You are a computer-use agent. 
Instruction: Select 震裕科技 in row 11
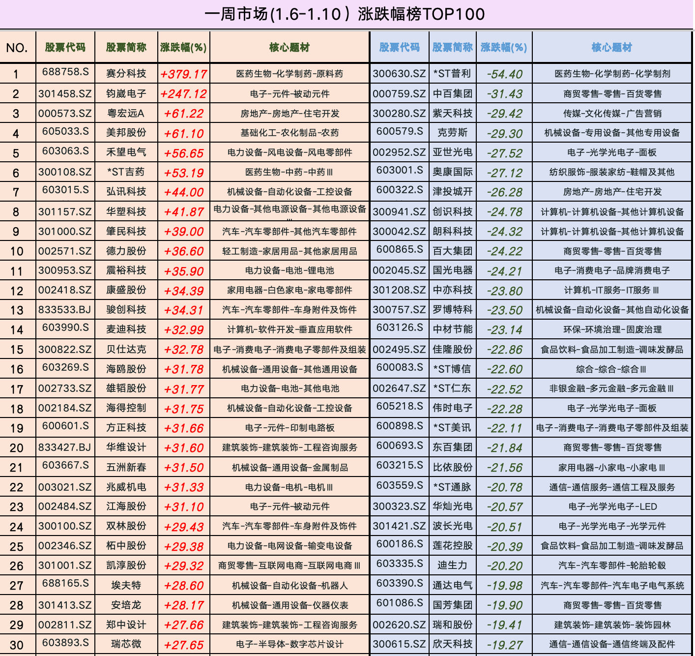[x=126, y=270]
